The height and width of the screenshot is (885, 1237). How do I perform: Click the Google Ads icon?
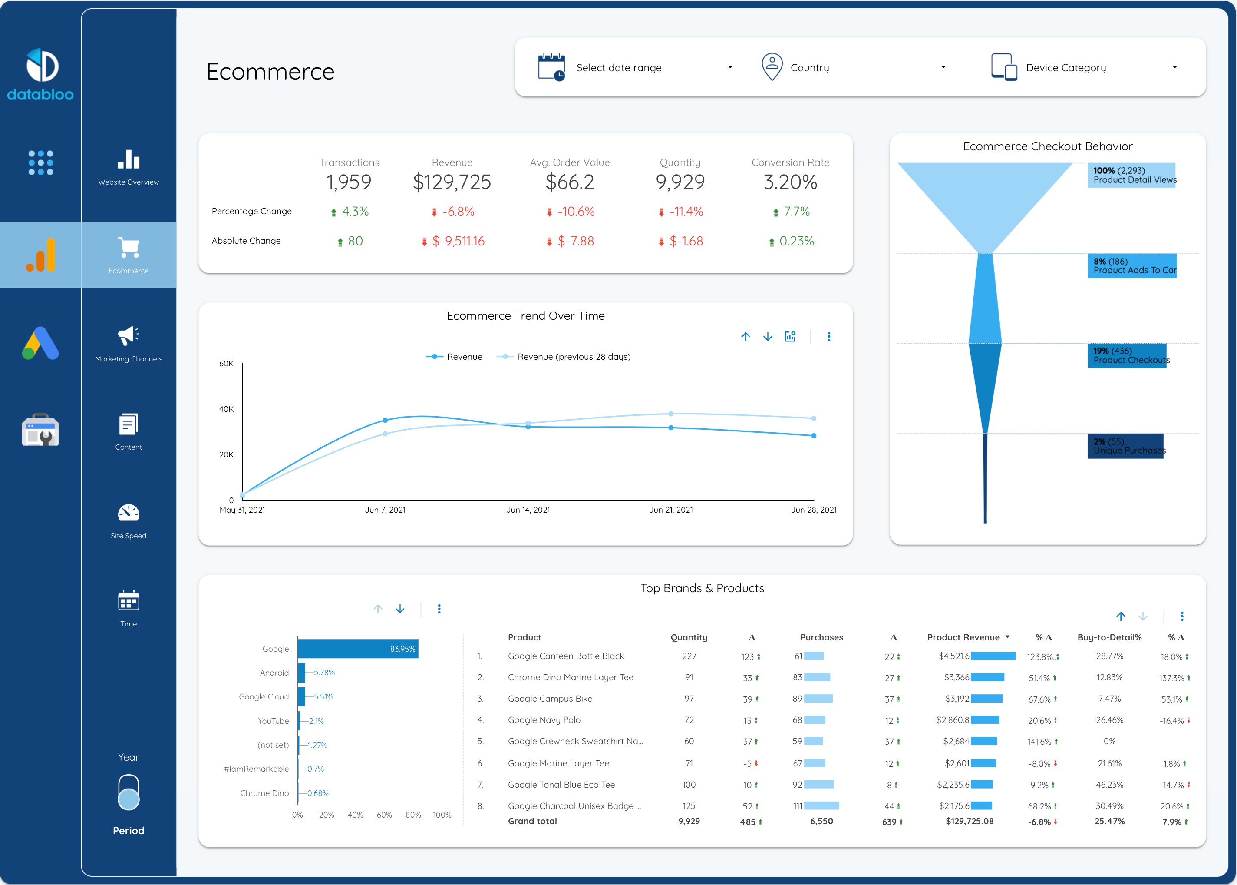pyautogui.click(x=40, y=343)
